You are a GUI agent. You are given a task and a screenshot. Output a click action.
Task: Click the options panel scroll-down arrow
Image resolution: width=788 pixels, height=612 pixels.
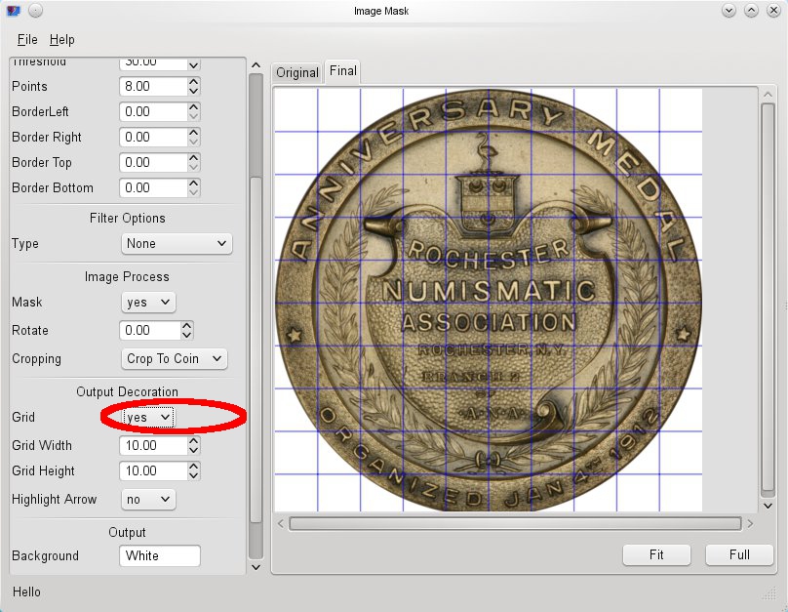[x=256, y=567]
